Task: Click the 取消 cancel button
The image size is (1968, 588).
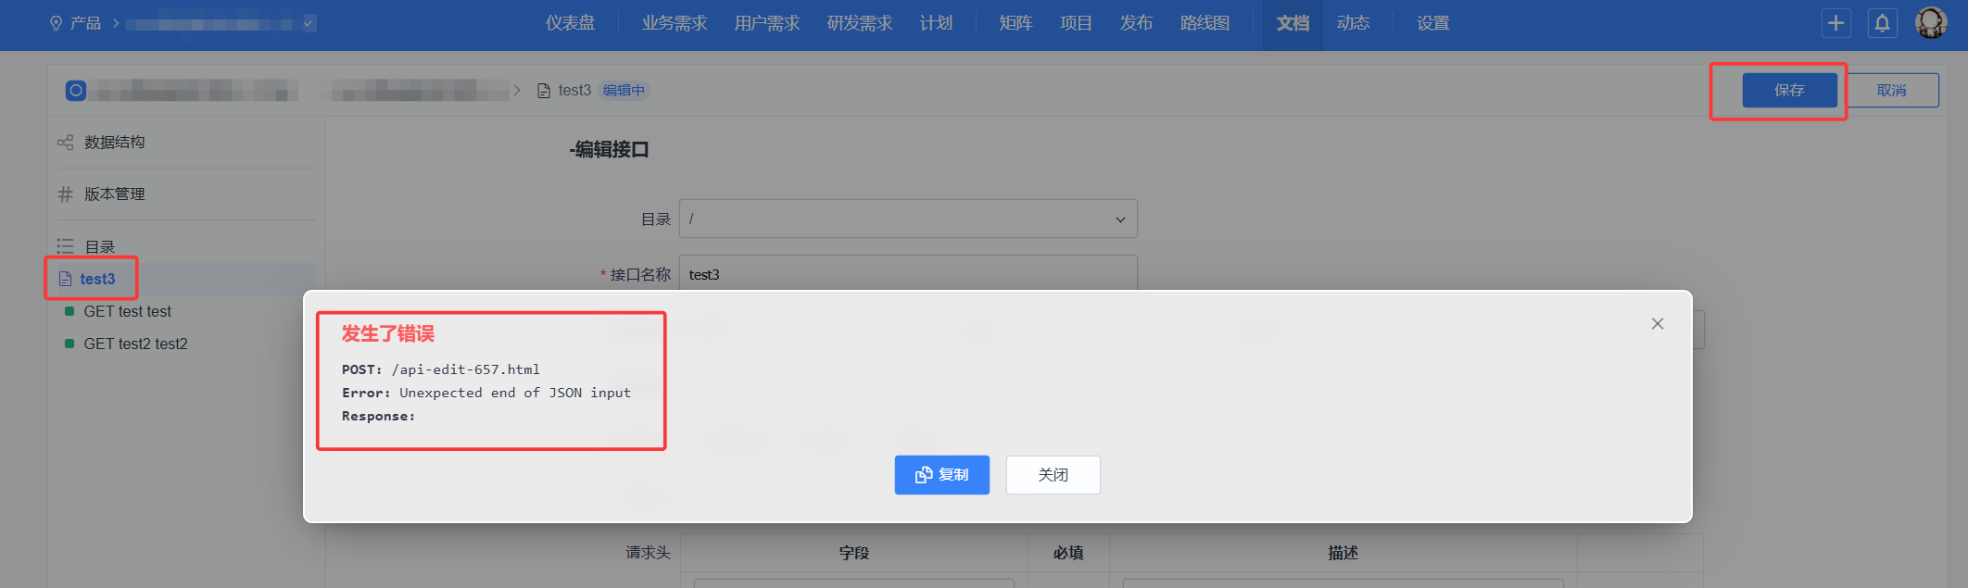Action: pos(1892,90)
